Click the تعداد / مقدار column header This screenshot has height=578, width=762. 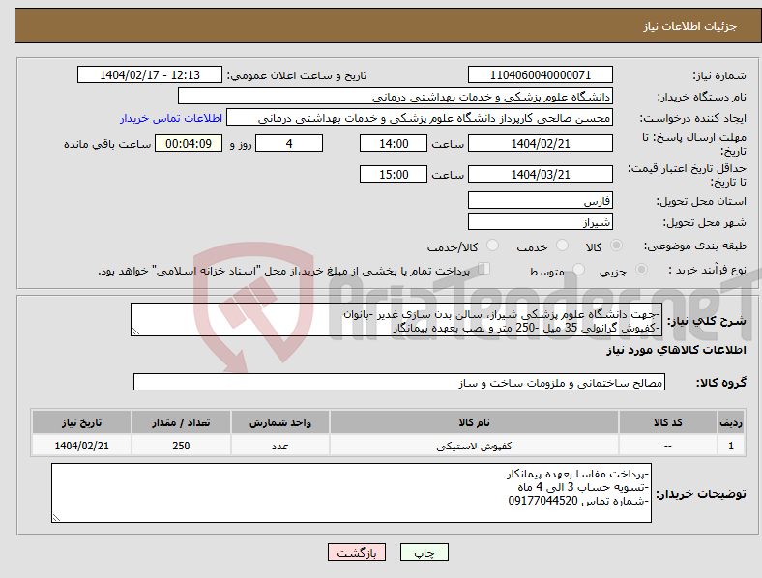tap(181, 422)
